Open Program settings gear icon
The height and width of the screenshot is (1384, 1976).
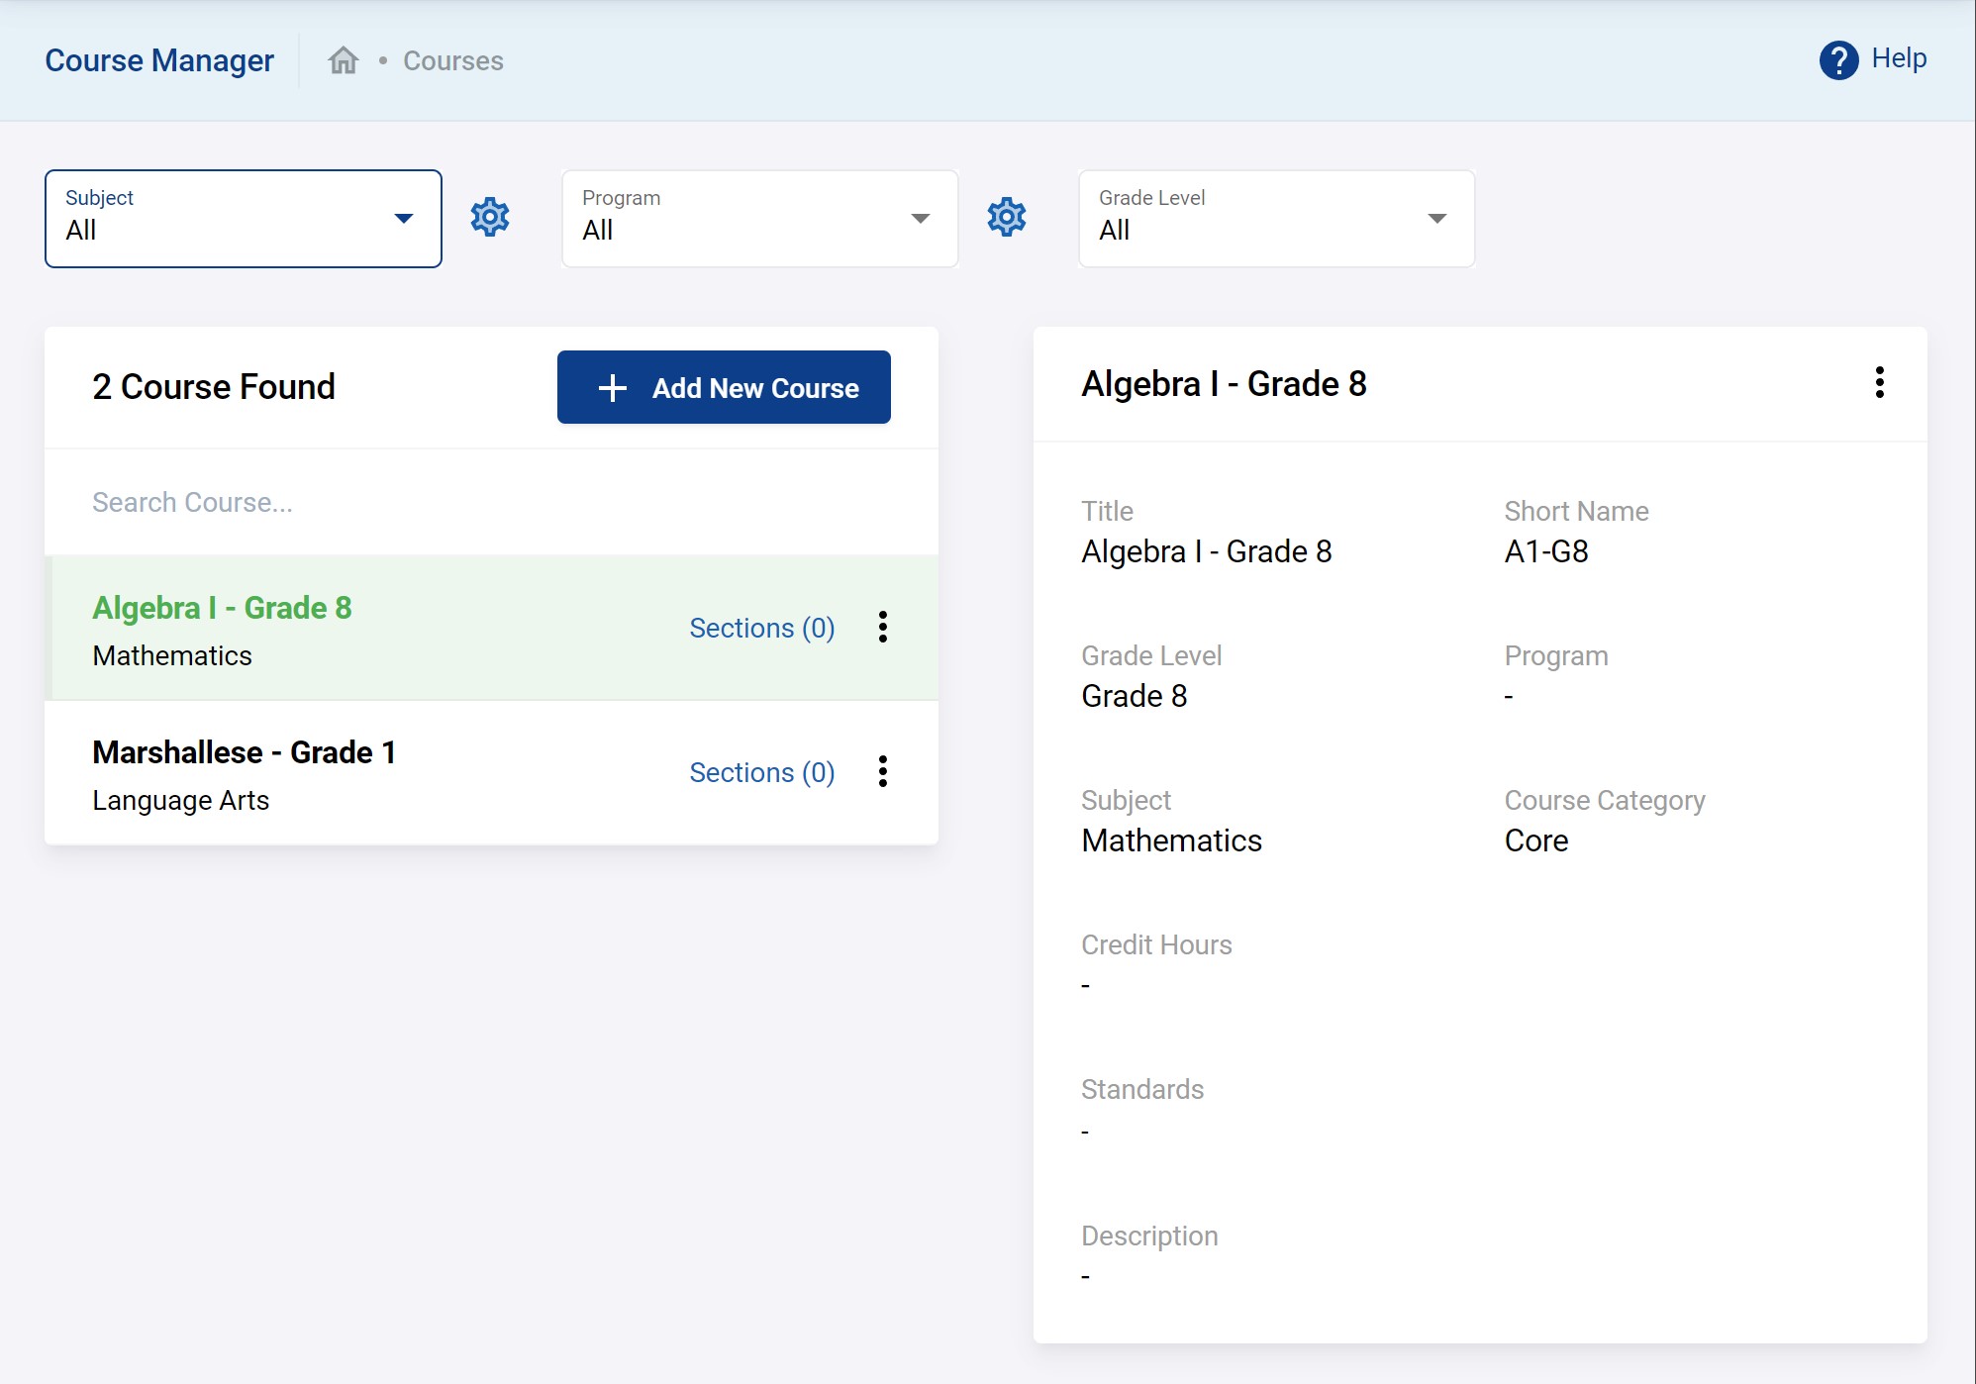[1007, 217]
